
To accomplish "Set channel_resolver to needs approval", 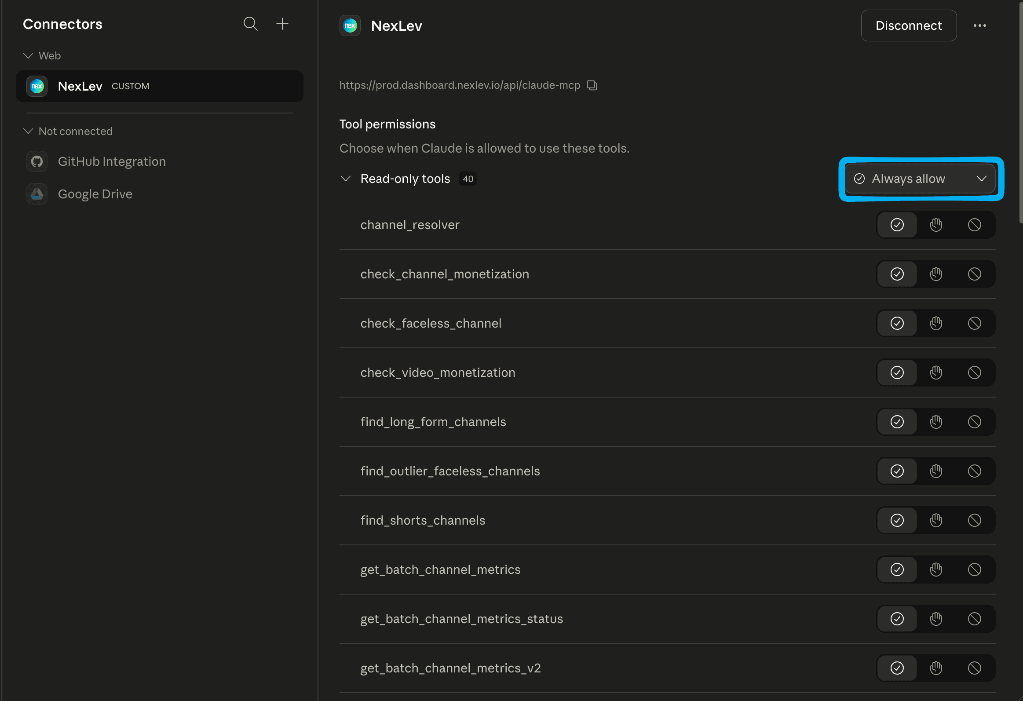I will click(936, 225).
